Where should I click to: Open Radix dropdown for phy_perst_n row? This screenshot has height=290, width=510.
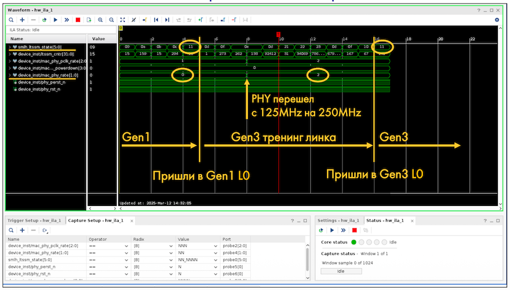(x=171, y=267)
